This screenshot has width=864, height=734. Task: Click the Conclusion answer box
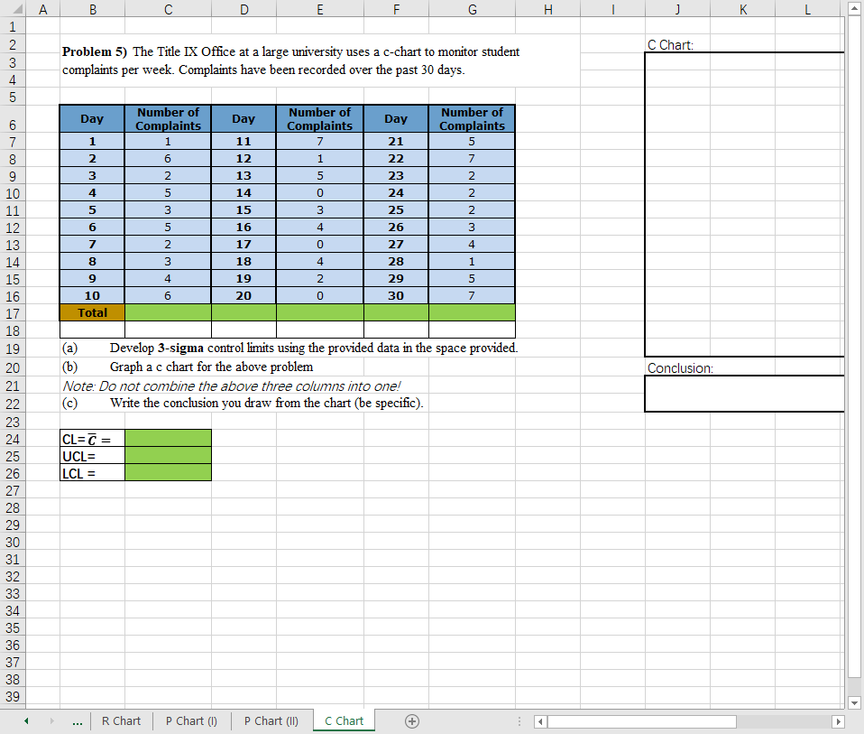pyautogui.click(x=744, y=394)
